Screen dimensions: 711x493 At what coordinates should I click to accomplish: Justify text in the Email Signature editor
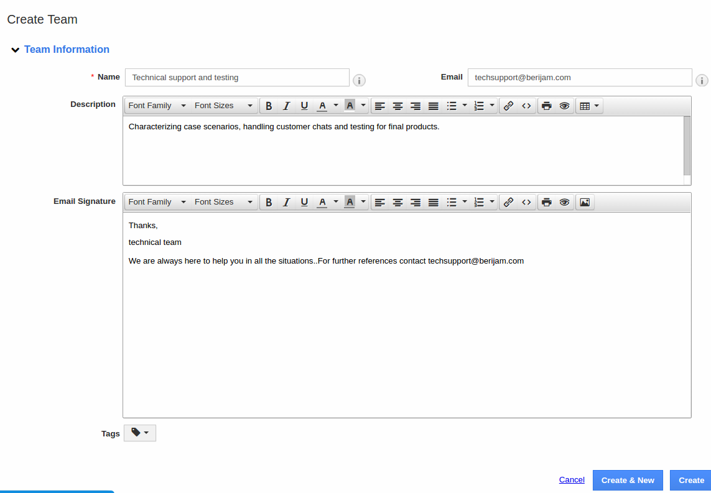point(434,202)
